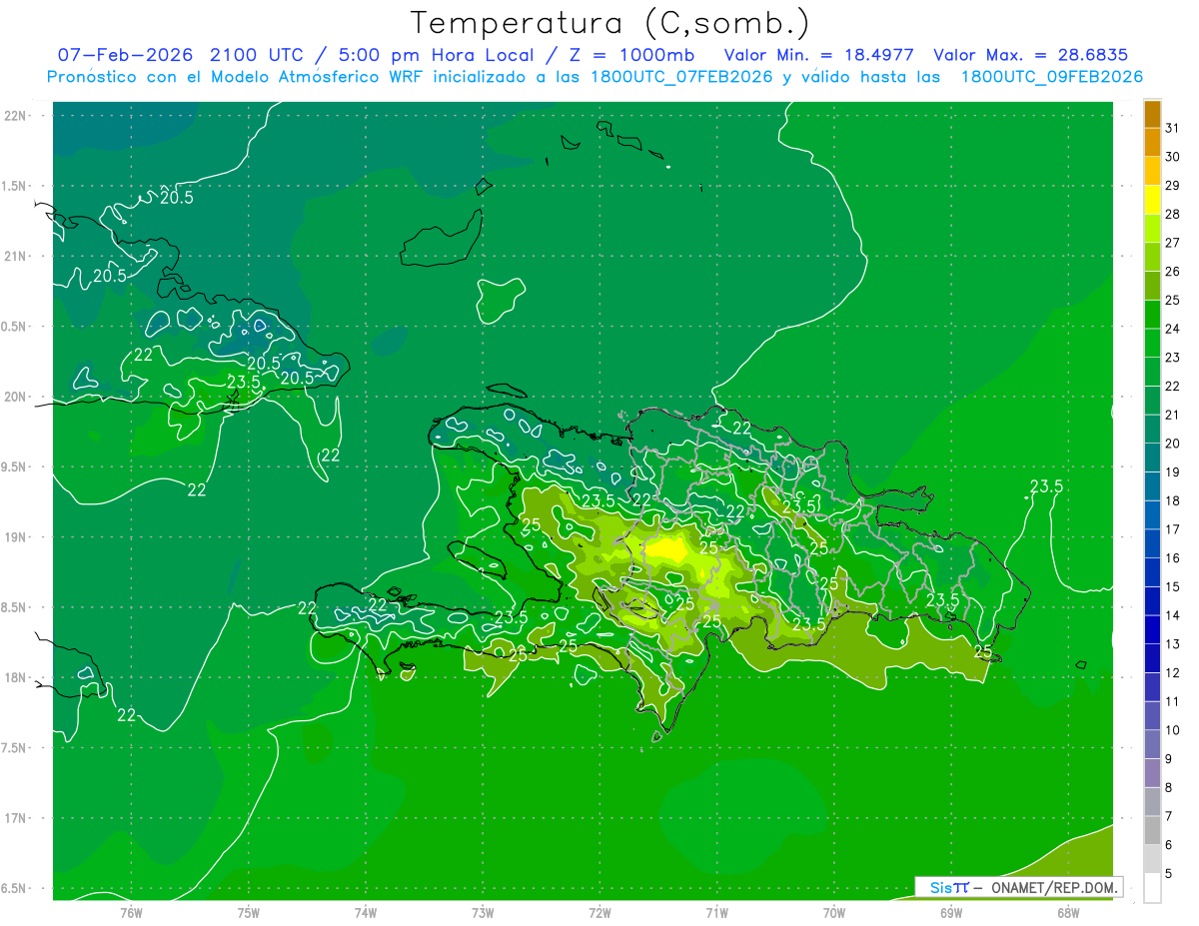This screenshot has height=926, width=1199.
Task: Click the yellow swatch between 28 and 29
Action: 1152,200
